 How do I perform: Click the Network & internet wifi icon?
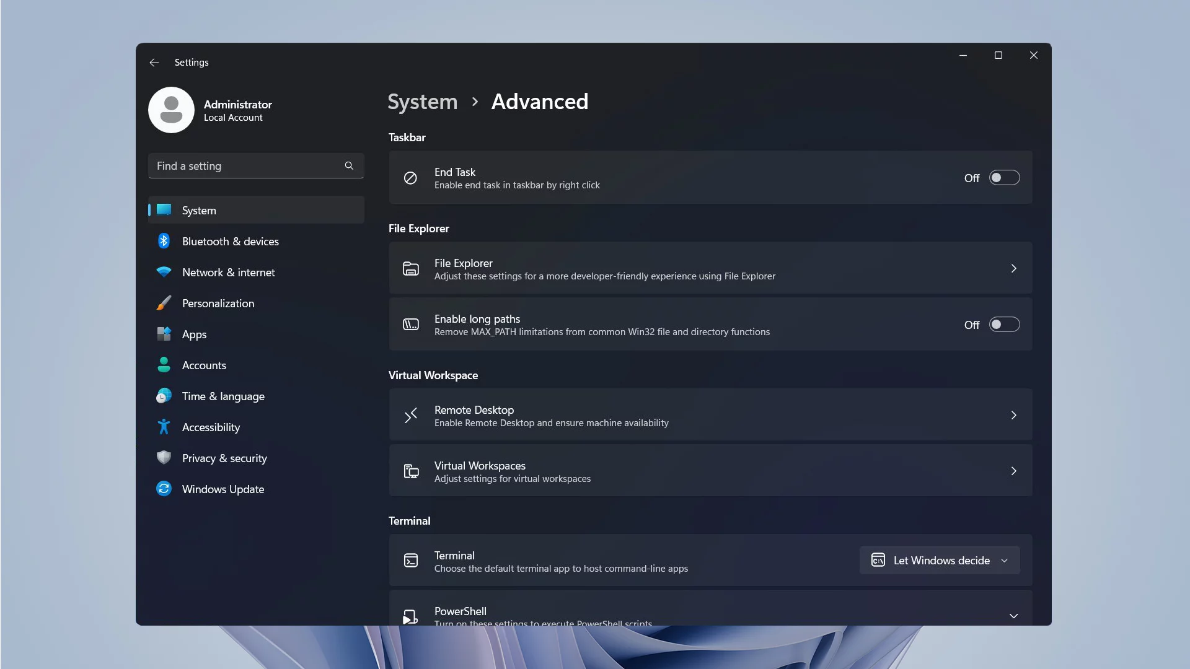164,272
